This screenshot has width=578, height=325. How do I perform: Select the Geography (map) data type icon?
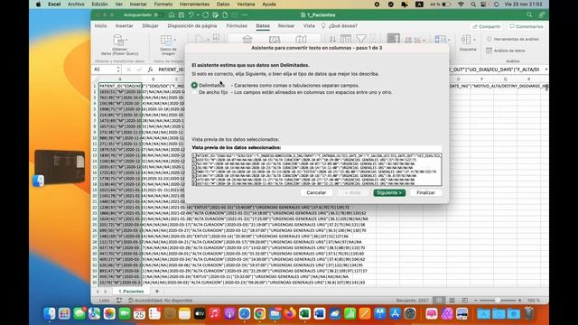pyautogui.click(x=301, y=39)
